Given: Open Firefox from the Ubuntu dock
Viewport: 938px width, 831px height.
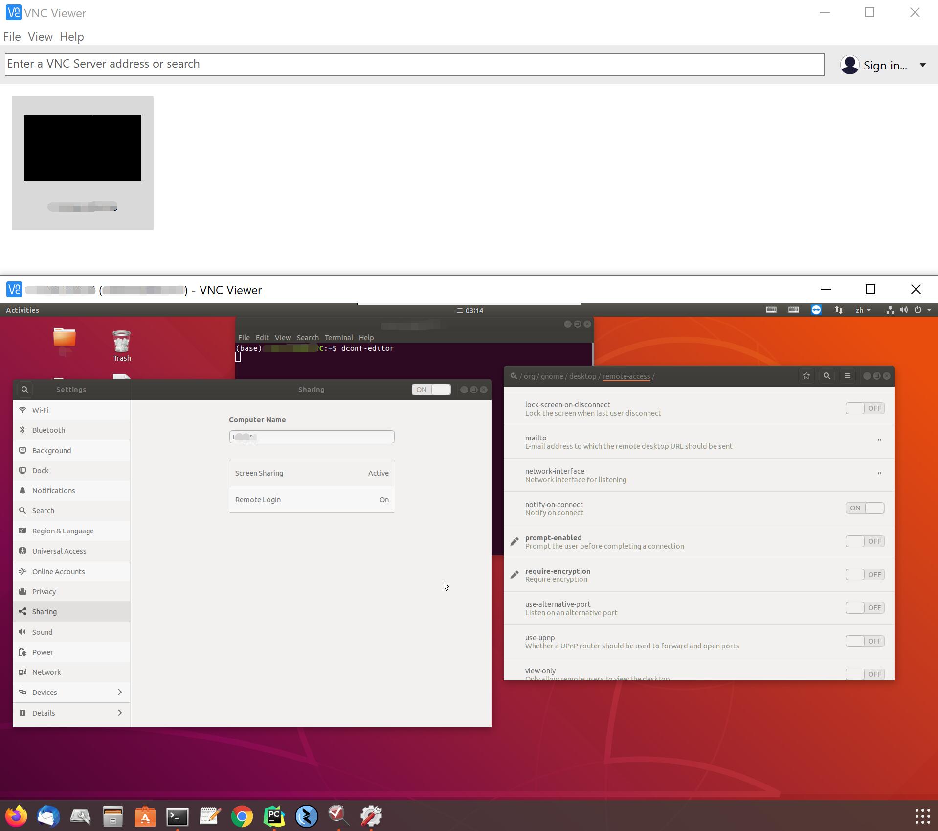Looking at the screenshot, I should point(17,816).
